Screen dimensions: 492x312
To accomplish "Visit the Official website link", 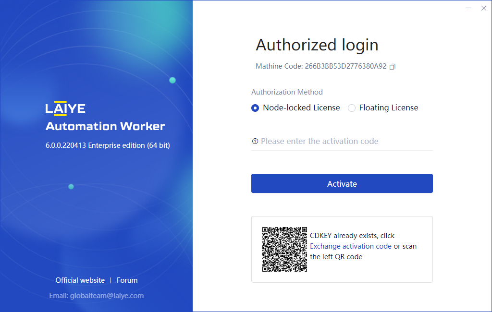I will (80, 280).
